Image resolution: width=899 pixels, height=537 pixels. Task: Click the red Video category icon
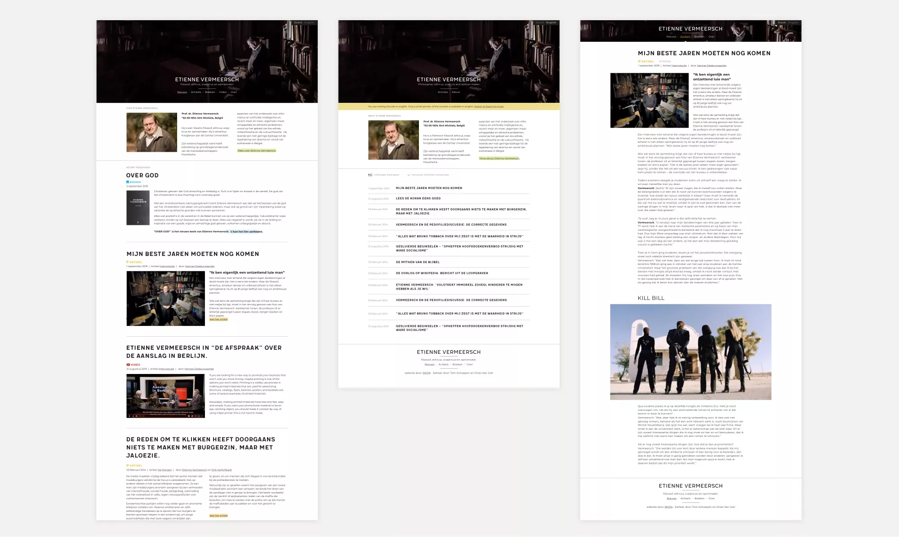click(128, 365)
